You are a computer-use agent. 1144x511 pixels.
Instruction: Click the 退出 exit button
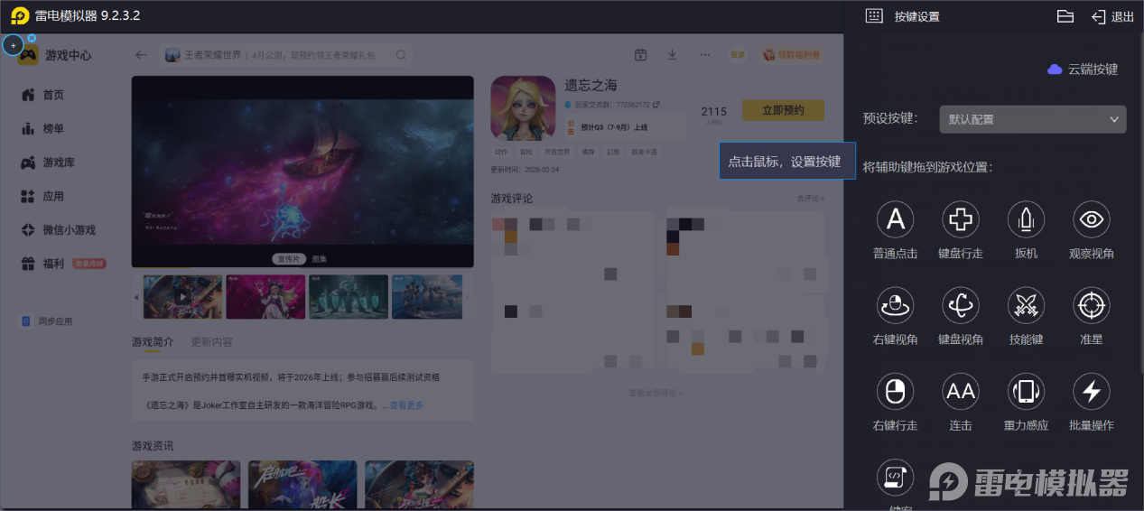pos(1112,16)
